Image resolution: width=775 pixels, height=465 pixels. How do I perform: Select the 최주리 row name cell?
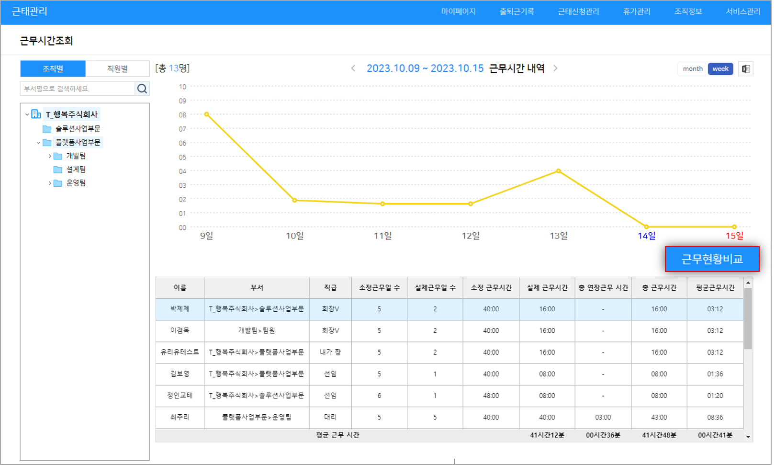(180, 418)
